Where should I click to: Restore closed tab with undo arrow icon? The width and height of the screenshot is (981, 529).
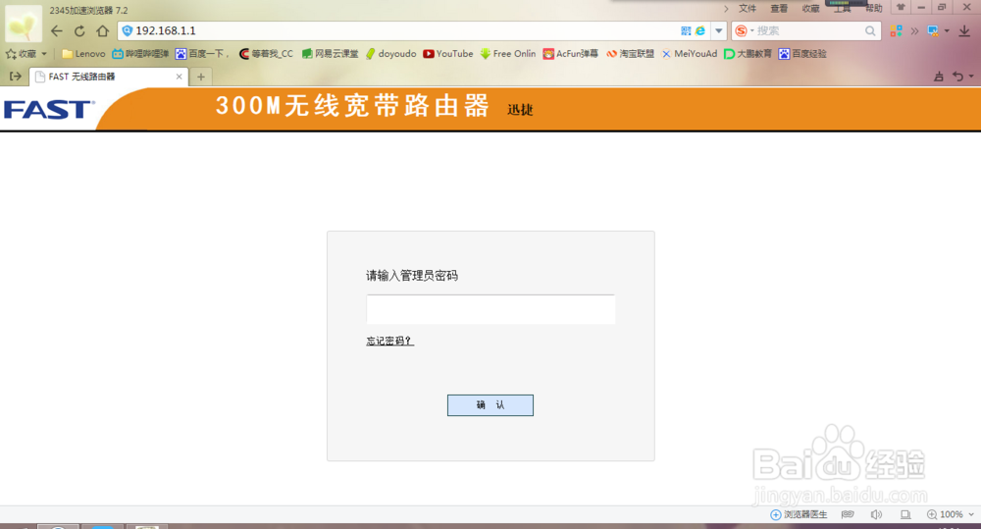coord(957,77)
